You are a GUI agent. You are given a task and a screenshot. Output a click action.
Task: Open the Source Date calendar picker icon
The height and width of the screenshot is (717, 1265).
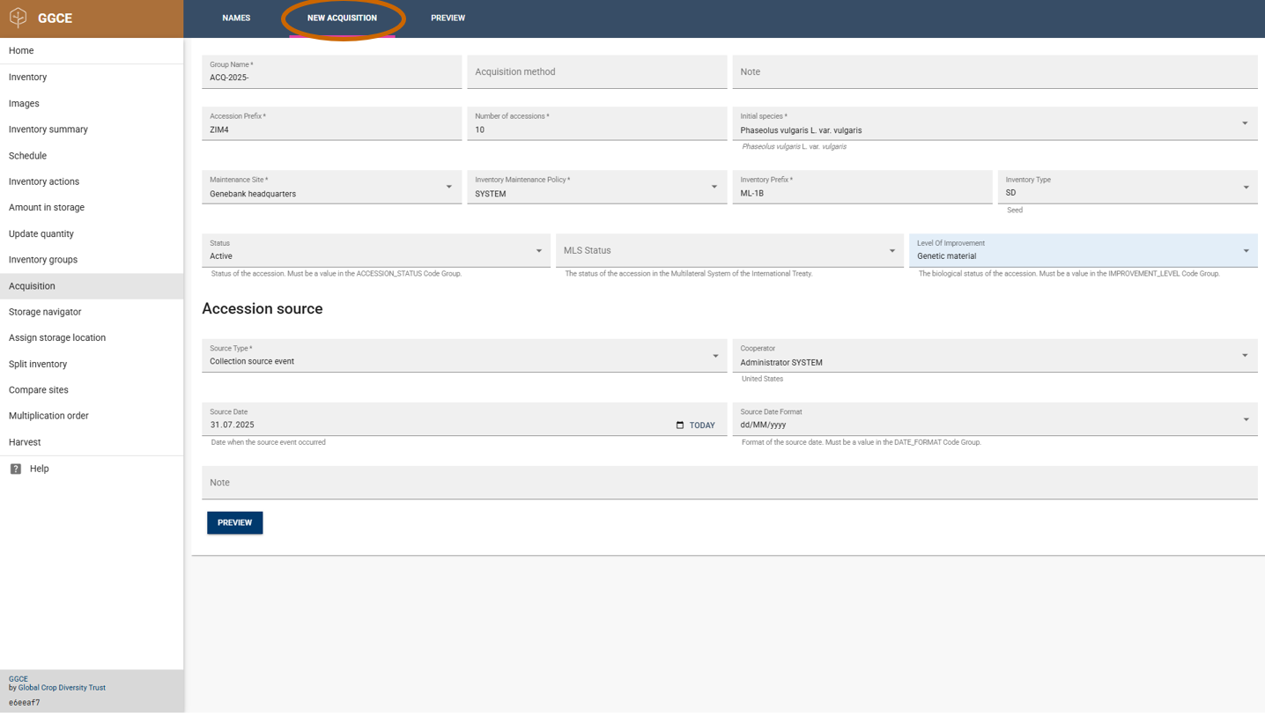click(679, 425)
